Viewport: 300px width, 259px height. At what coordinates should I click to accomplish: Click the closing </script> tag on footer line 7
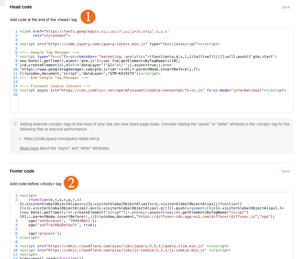(x=30, y=238)
